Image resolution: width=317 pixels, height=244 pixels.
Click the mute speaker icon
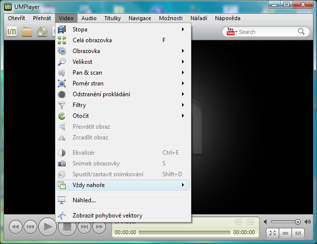point(265,222)
